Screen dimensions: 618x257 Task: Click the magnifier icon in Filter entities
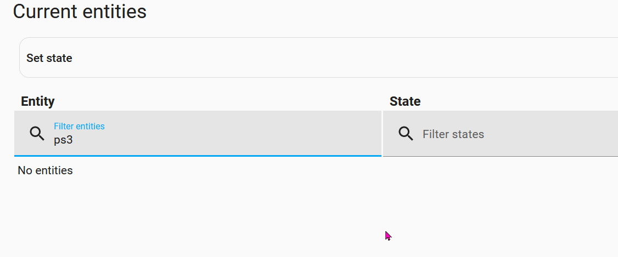37,133
